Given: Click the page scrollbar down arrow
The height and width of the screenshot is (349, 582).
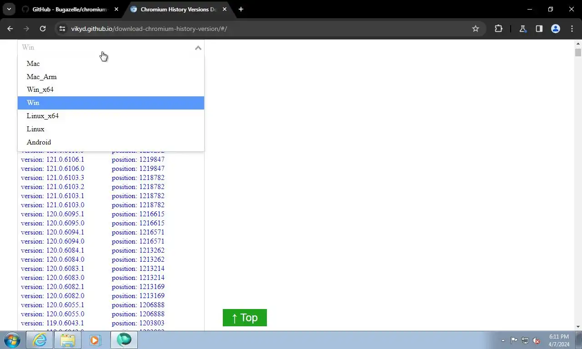Looking at the screenshot, I should pos(578,327).
